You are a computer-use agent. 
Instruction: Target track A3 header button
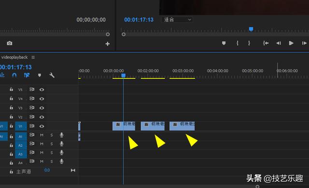[21, 154]
